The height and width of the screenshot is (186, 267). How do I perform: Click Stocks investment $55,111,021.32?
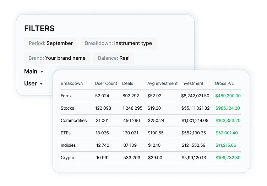tap(196, 108)
